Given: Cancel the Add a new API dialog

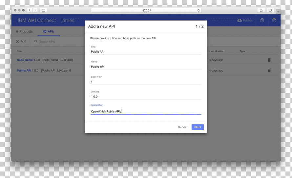Looking at the screenshot, I should (x=182, y=127).
